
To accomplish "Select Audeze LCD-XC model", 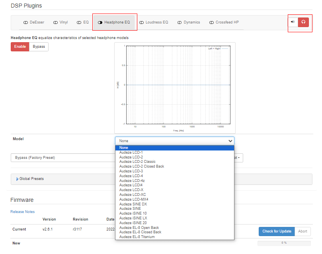I will tap(175, 195).
